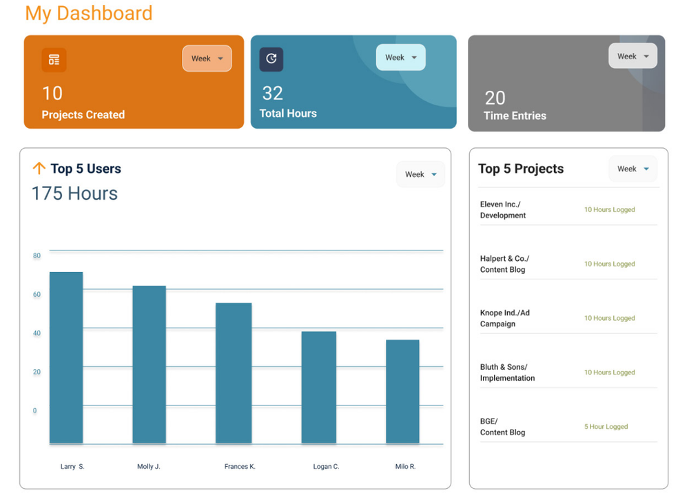689x495 pixels.
Task: Click the Top 5 Projects title
Action: click(x=521, y=169)
